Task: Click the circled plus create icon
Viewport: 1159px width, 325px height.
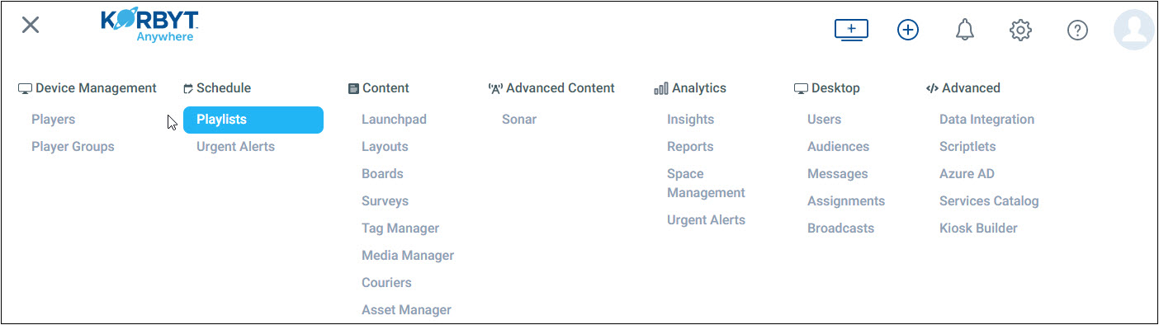Action: point(908,31)
